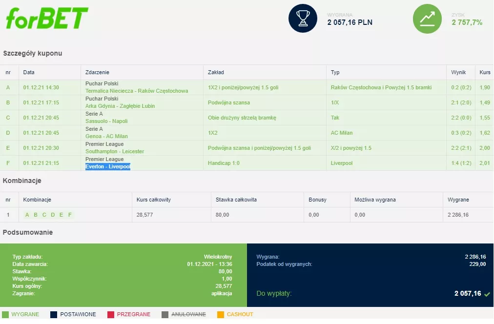Open Termalica Nieciecza - Raków Częstochowa event
The image size is (494, 324).
(x=137, y=91)
